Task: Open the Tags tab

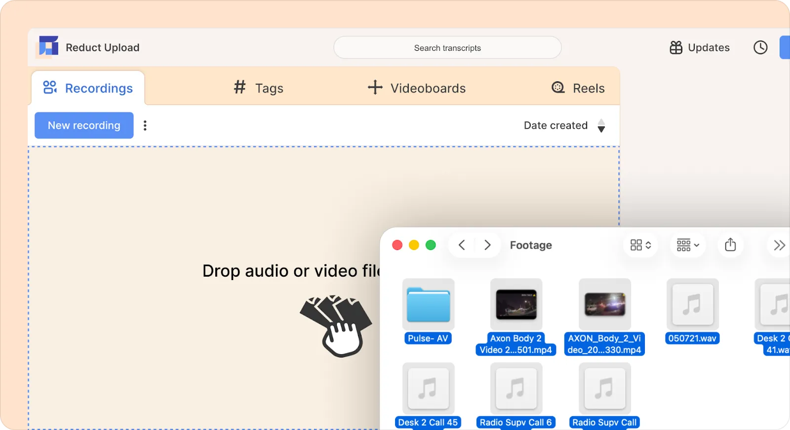Action: pyautogui.click(x=259, y=88)
